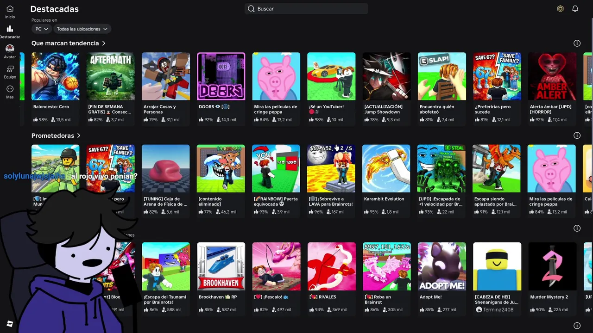Viewport: 593px width, 333px height.
Task: Open the Shenanigans CABEZA DE HEI thumbnail
Action: click(x=497, y=266)
